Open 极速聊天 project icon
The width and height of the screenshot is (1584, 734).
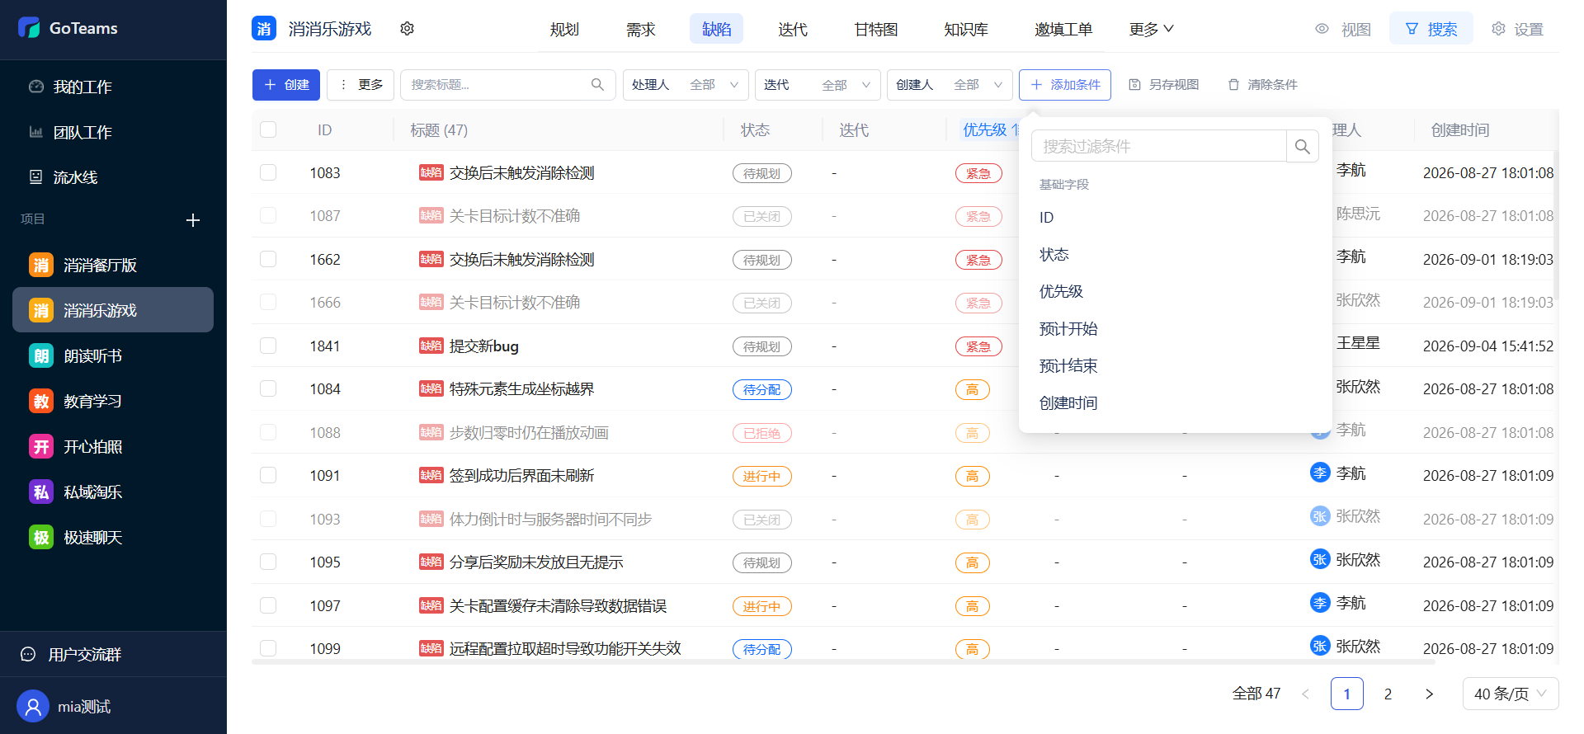pos(41,537)
